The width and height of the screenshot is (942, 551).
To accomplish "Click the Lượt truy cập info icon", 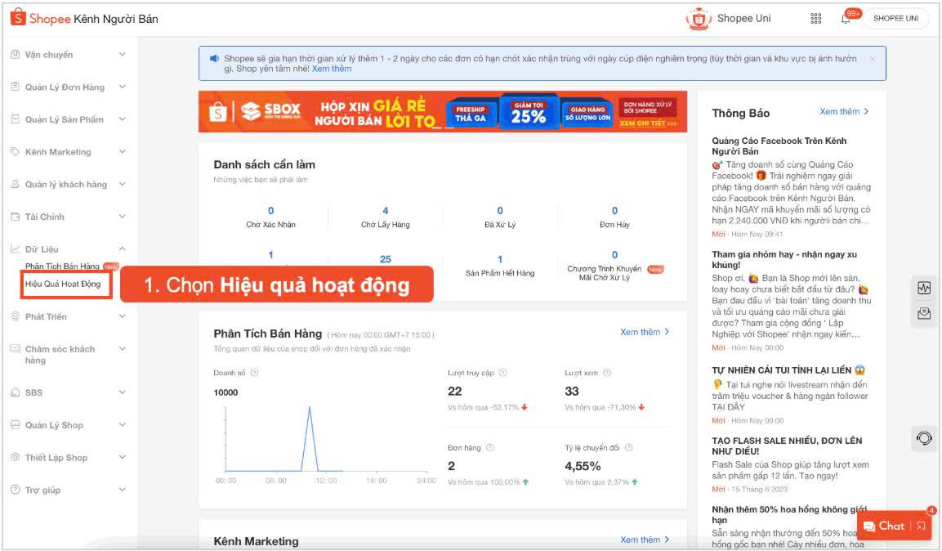I will (x=502, y=373).
